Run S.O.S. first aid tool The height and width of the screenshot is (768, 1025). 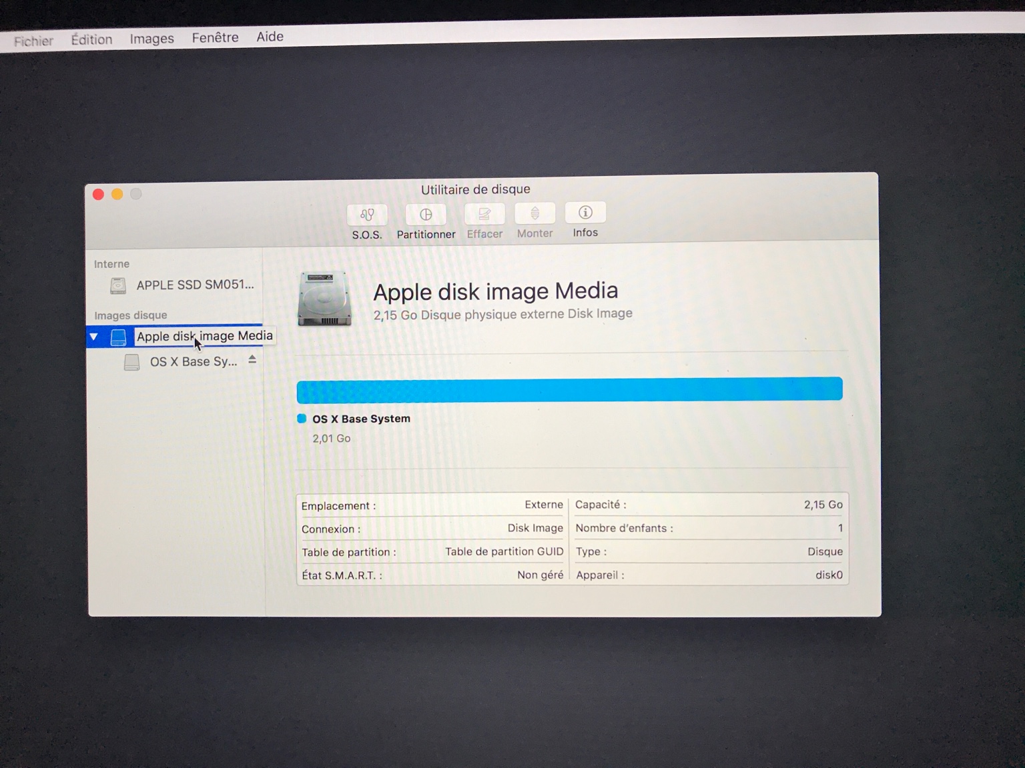pos(367,215)
